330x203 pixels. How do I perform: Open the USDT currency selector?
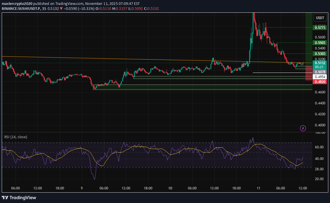pos(320,18)
